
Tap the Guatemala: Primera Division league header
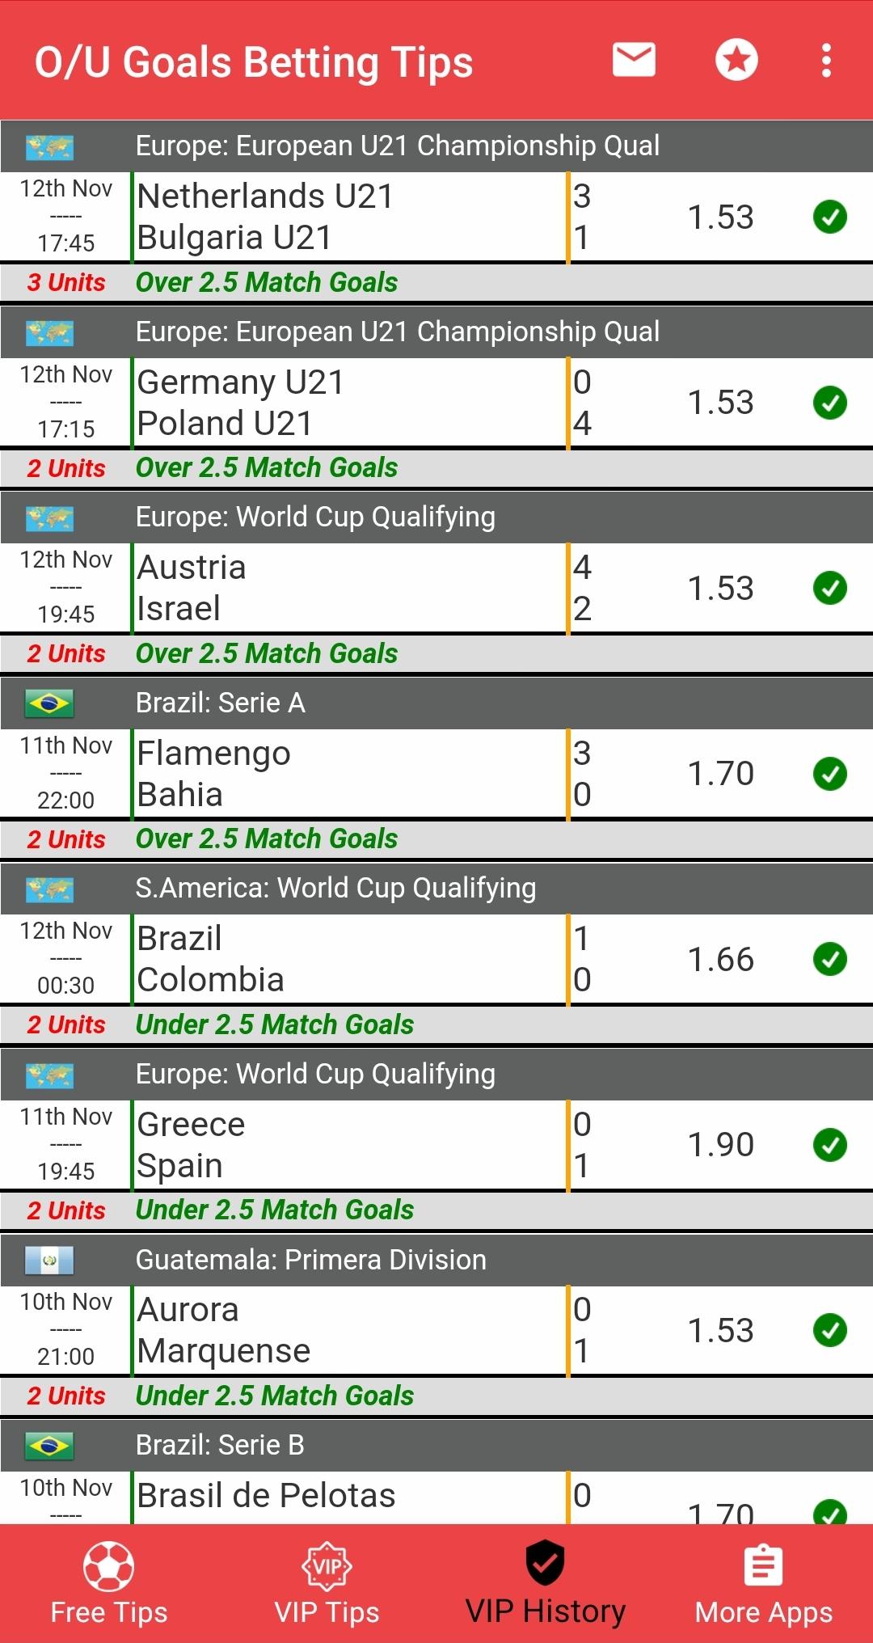coord(311,1260)
